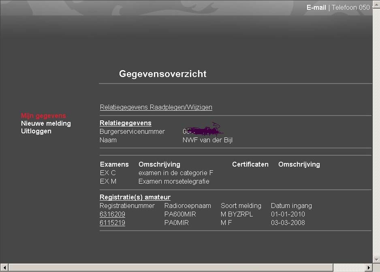
Task: Open the Mijn gegevens menu item
Action: coord(43,116)
